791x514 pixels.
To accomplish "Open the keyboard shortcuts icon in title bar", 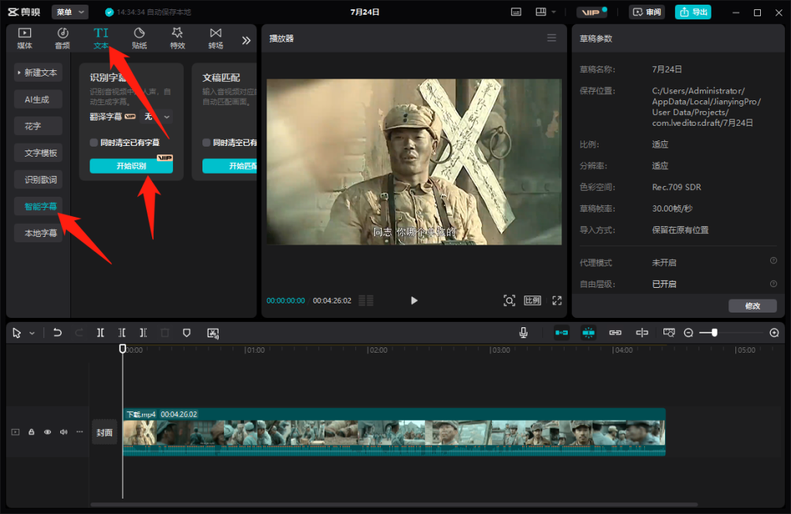I will 516,12.
